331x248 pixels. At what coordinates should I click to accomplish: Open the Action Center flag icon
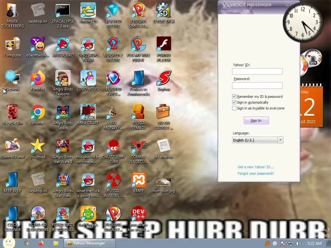283,243
